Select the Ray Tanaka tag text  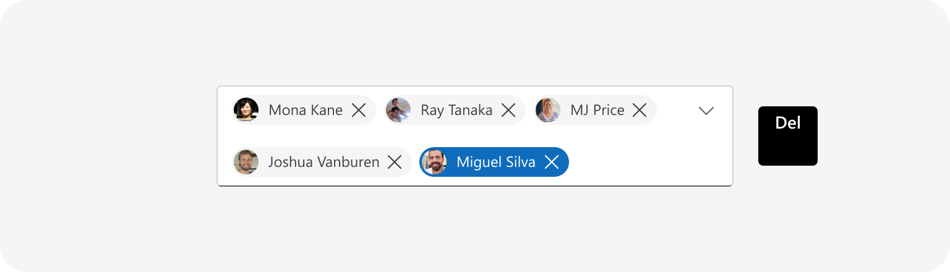pyautogui.click(x=456, y=110)
